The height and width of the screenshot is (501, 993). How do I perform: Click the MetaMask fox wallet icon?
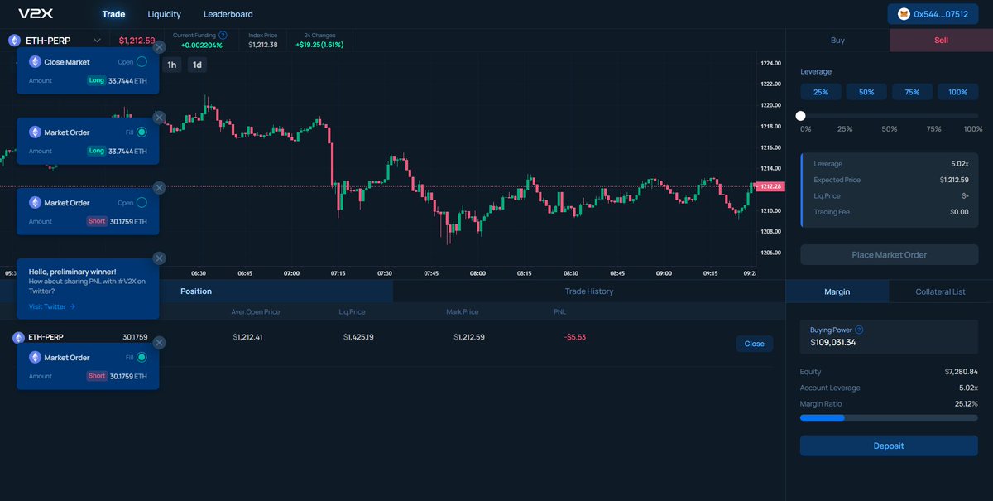[904, 14]
